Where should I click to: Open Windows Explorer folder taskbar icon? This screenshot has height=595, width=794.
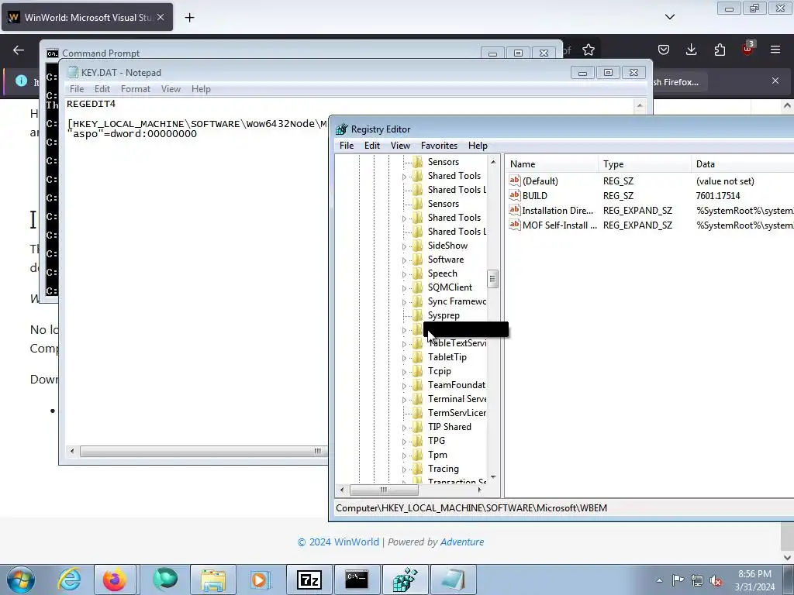(x=212, y=580)
